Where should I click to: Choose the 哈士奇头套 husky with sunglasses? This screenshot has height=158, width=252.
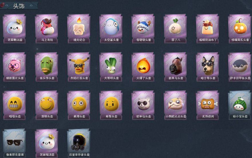207,67
